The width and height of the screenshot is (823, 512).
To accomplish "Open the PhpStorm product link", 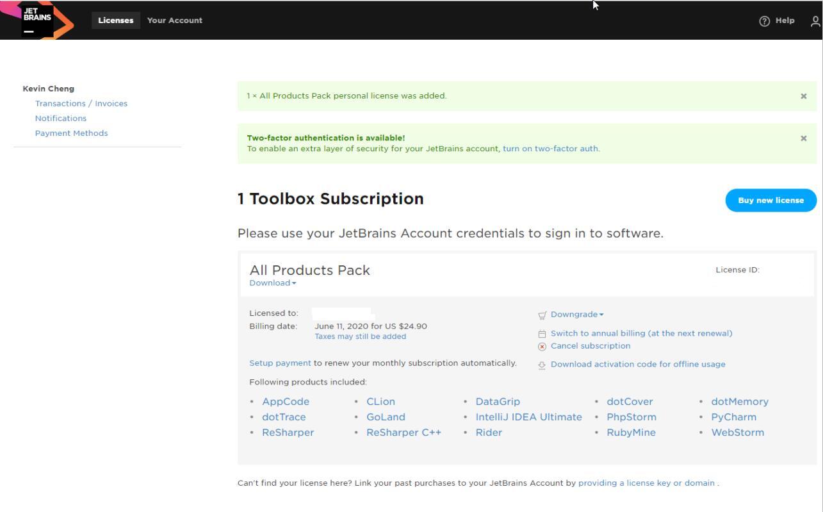I will point(632,417).
